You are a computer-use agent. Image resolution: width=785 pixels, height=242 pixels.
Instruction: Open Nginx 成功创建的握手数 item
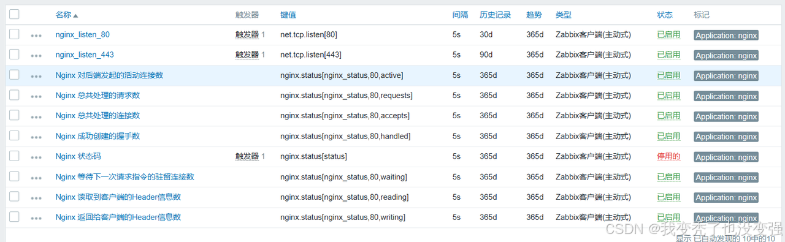(98, 136)
